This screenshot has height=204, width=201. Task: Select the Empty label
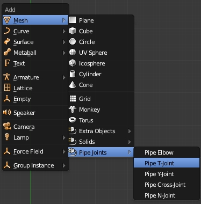[22, 99]
